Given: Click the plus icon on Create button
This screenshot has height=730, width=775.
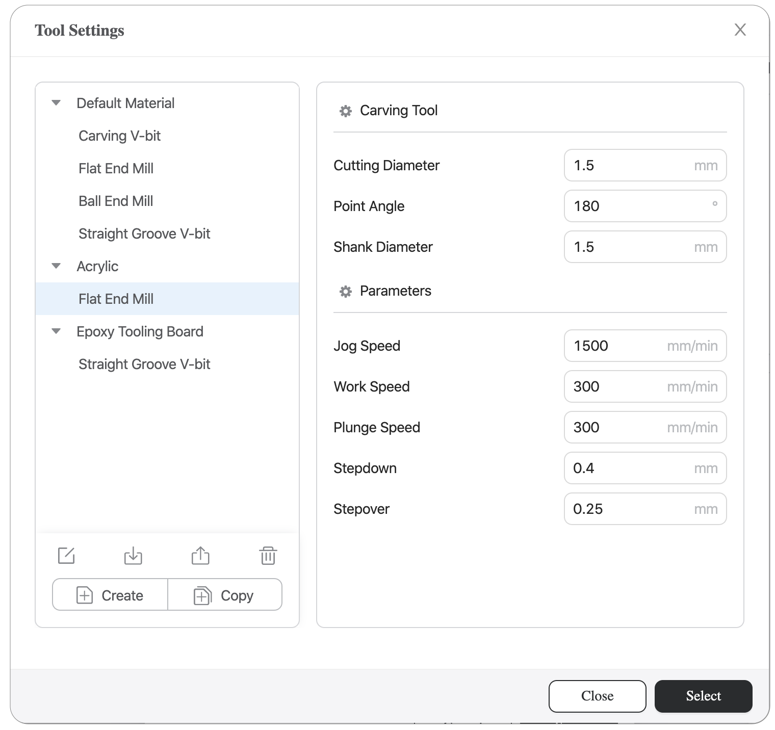Looking at the screenshot, I should (x=85, y=595).
